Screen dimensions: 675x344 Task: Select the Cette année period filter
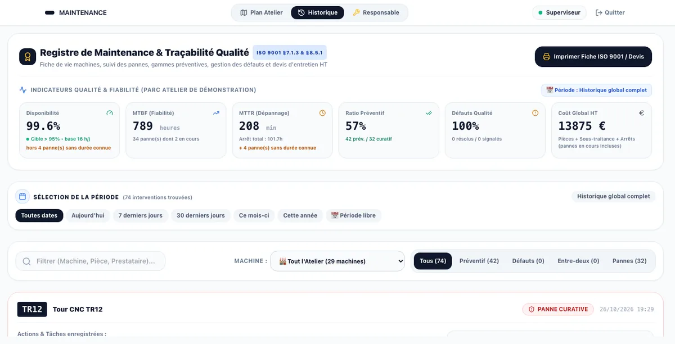[300, 215]
